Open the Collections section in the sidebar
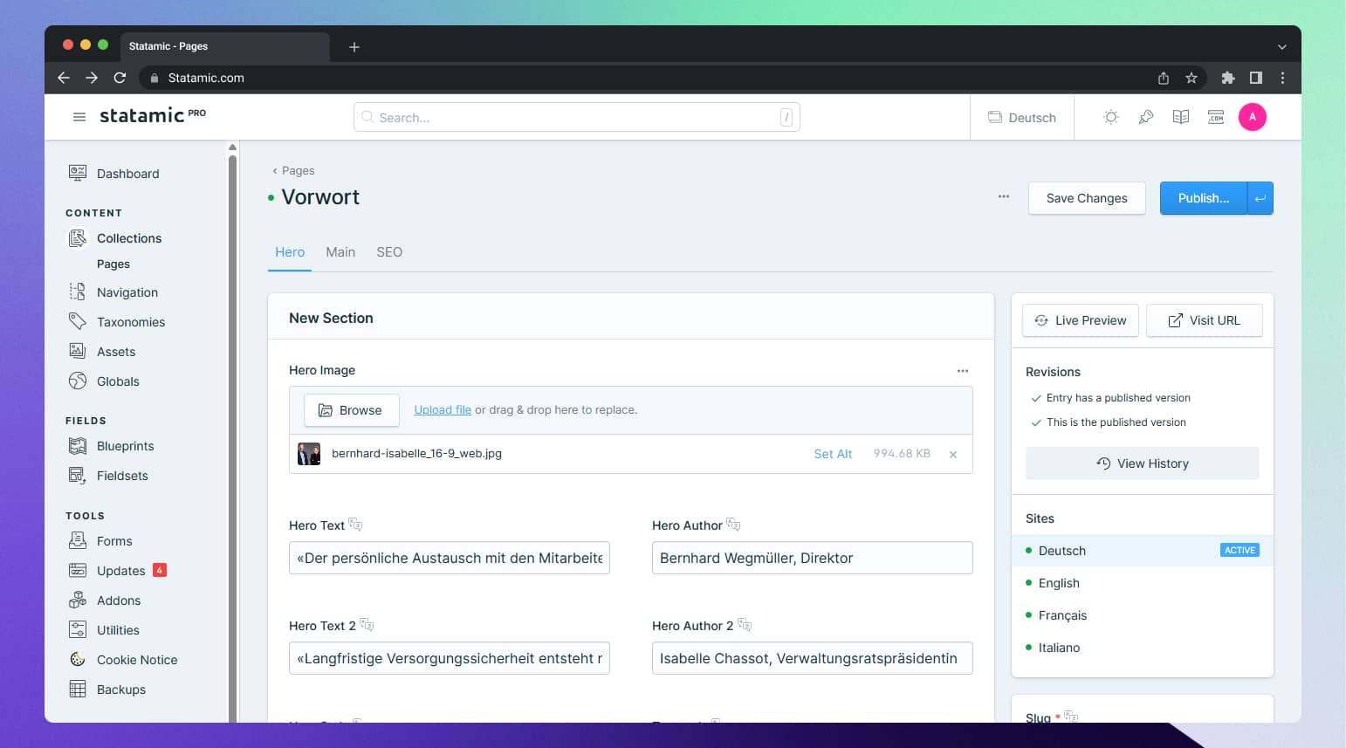 [127, 237]
